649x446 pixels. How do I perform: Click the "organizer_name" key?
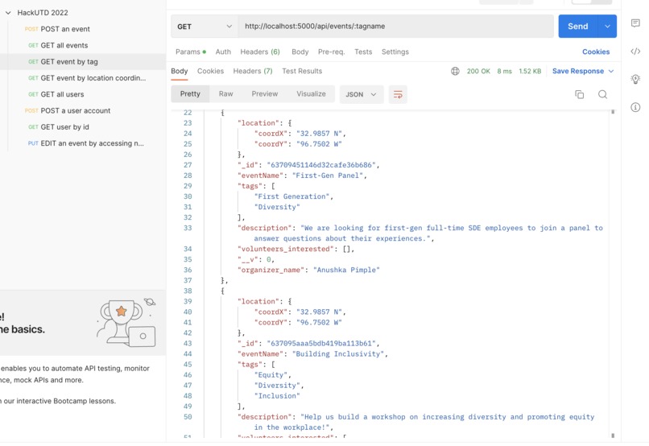tap(271, 270)
